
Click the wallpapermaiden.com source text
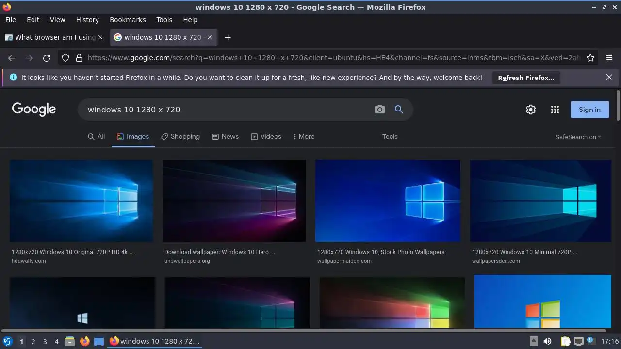pyautogui.click(x=344, y=261)
